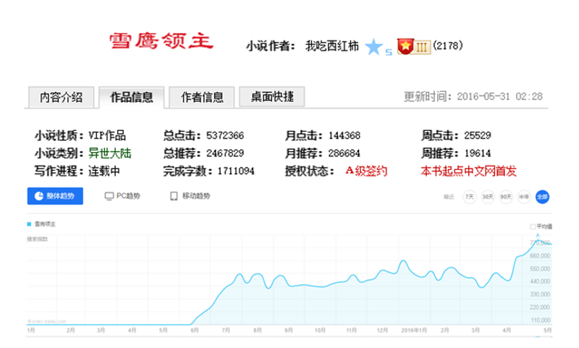579x348 pixels.
Task: Select the 30天 time range
Action: [488, 197]
